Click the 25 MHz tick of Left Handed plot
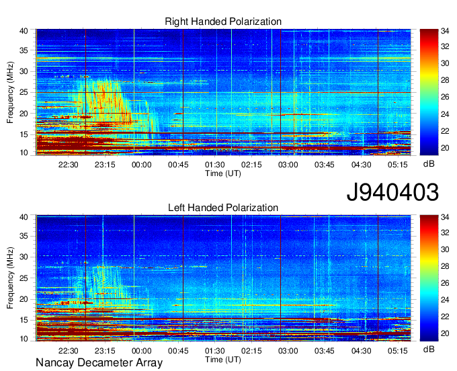 tap(24, 278)
